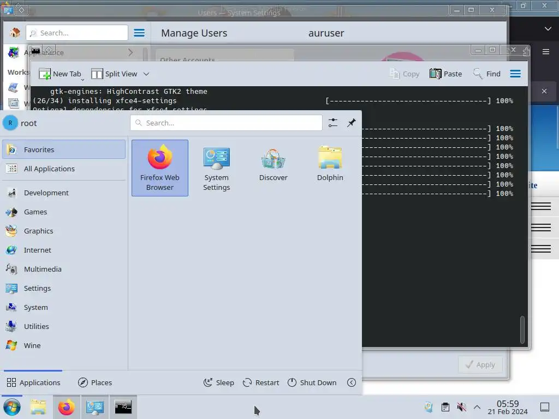
Task: Open Development category
Action: click(64, 193)
